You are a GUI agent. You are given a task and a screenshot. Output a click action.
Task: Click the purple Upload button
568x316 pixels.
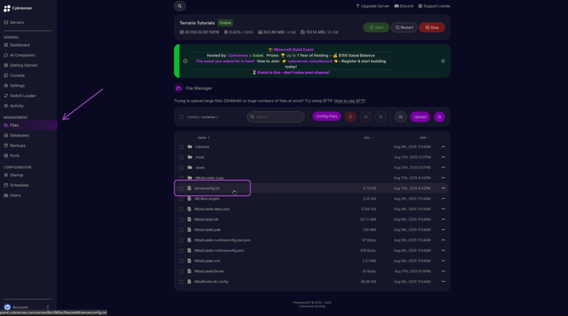click(420, 117)
